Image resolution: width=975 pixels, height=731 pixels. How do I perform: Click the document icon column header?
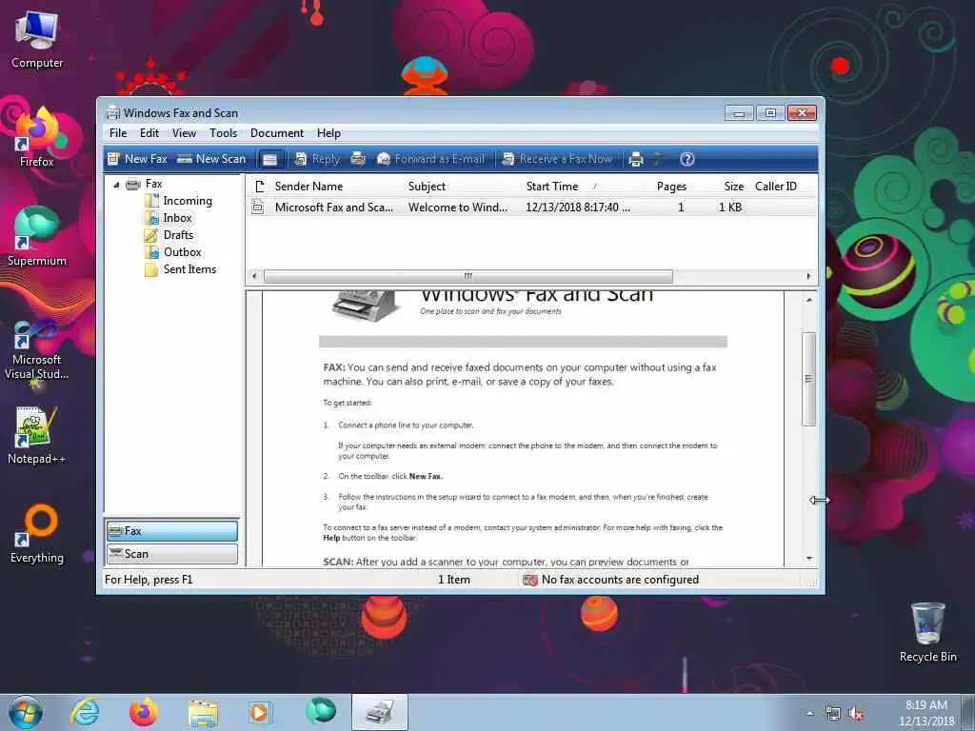pos(259,187)
